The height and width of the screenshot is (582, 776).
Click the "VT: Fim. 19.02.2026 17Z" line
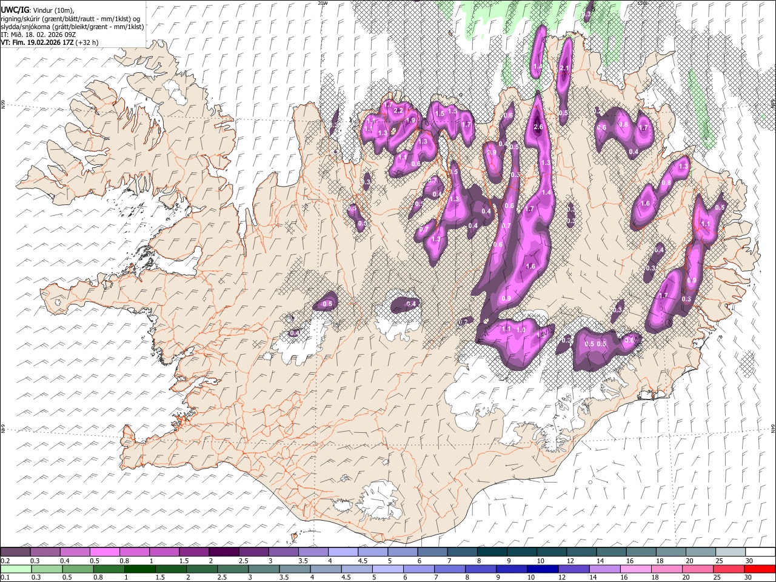[x=37, y=42]
